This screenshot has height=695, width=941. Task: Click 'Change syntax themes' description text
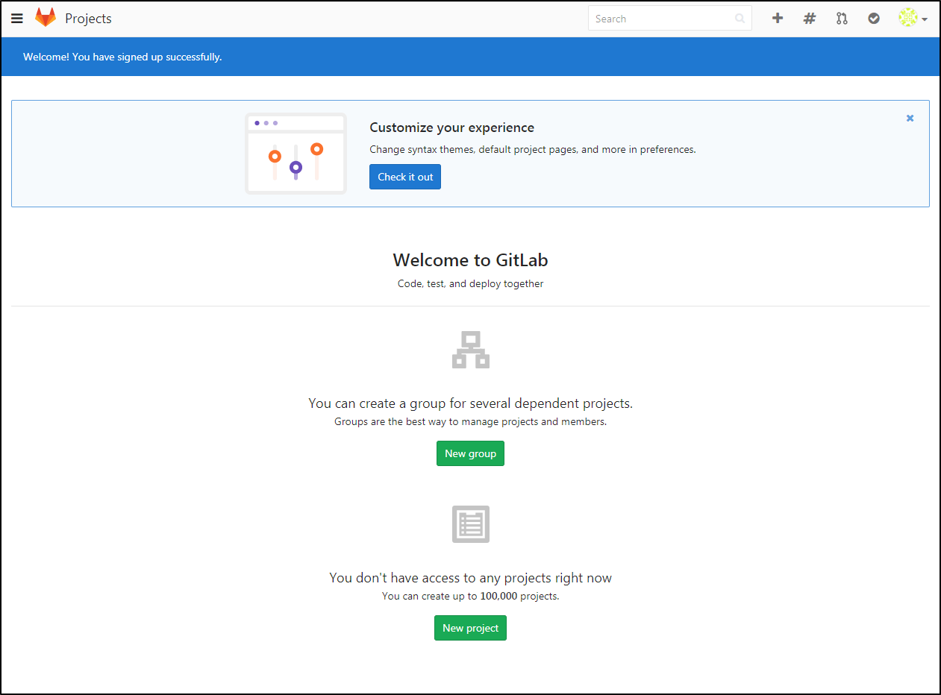point(532,149)
